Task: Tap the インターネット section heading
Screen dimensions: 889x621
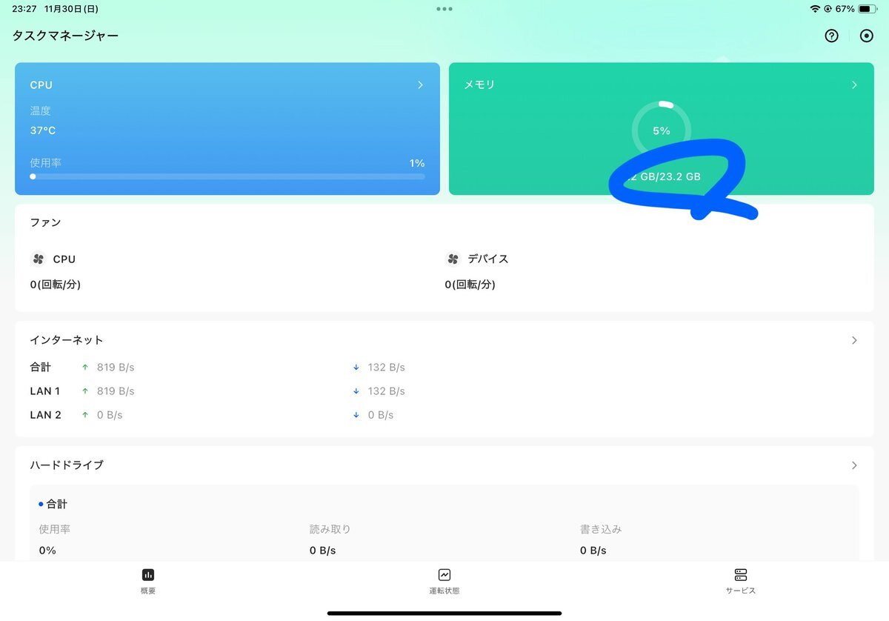Action: tap(67, 340)
